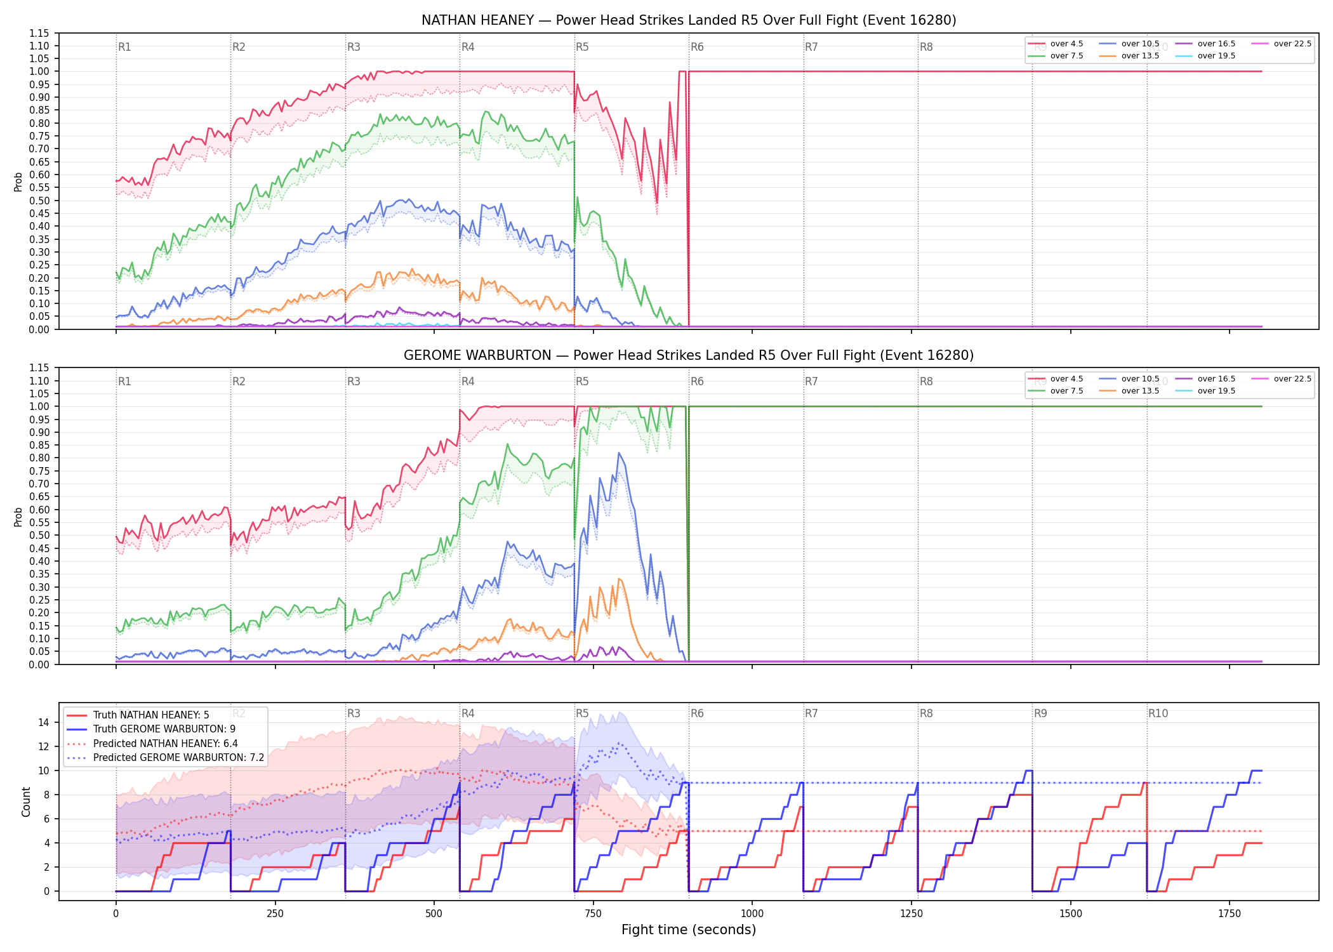Click round marker R6 in the Count chart

[697, 713]
